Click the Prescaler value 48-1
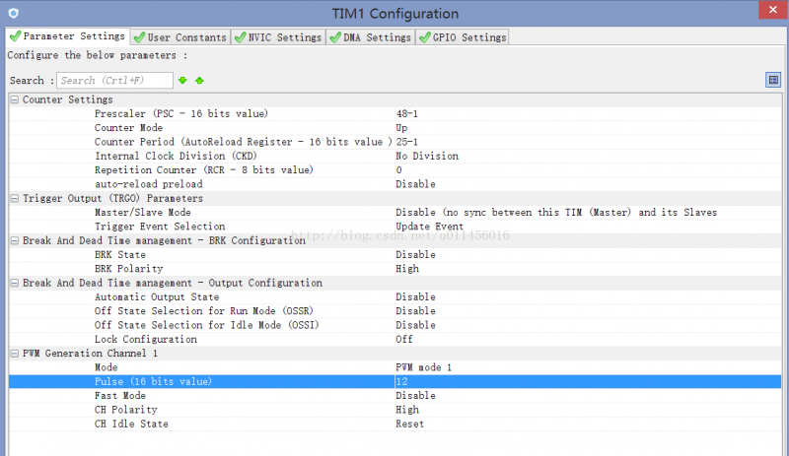 point(407,113)
